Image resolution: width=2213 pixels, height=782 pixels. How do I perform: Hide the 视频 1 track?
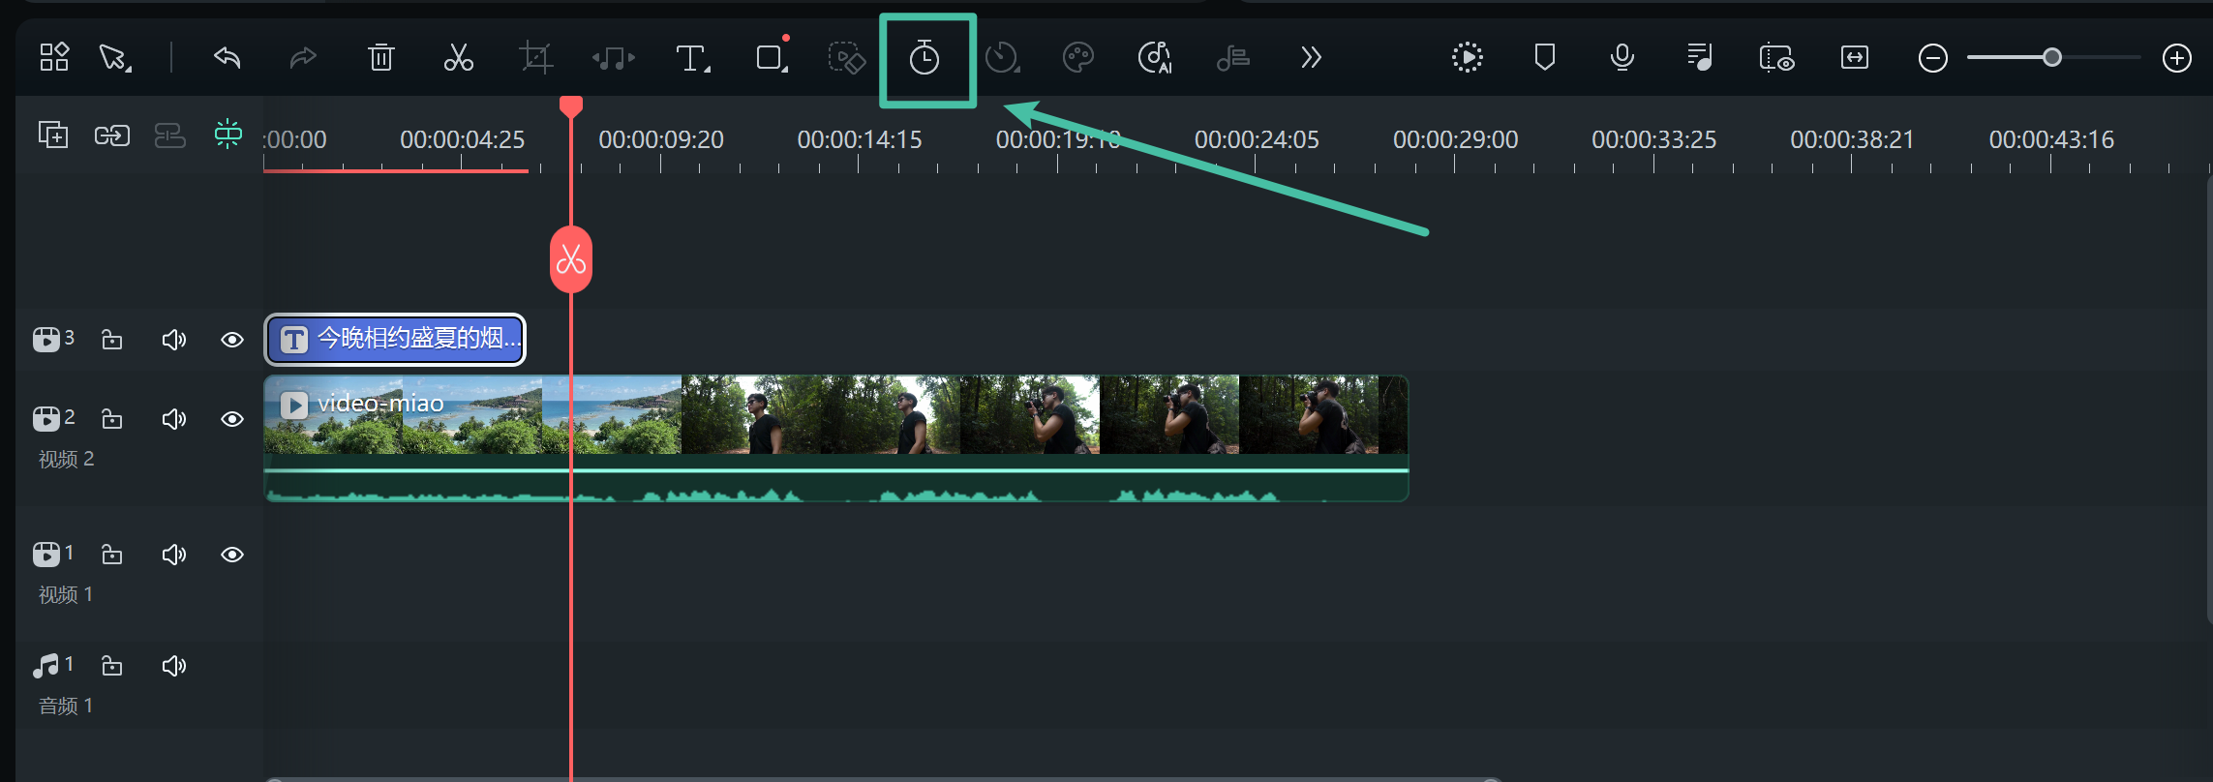232,555
